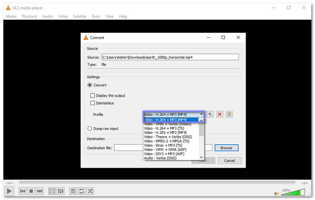Show extended settings equalizer icon
The height and width of the screenshot is (200, 315).
60,191
